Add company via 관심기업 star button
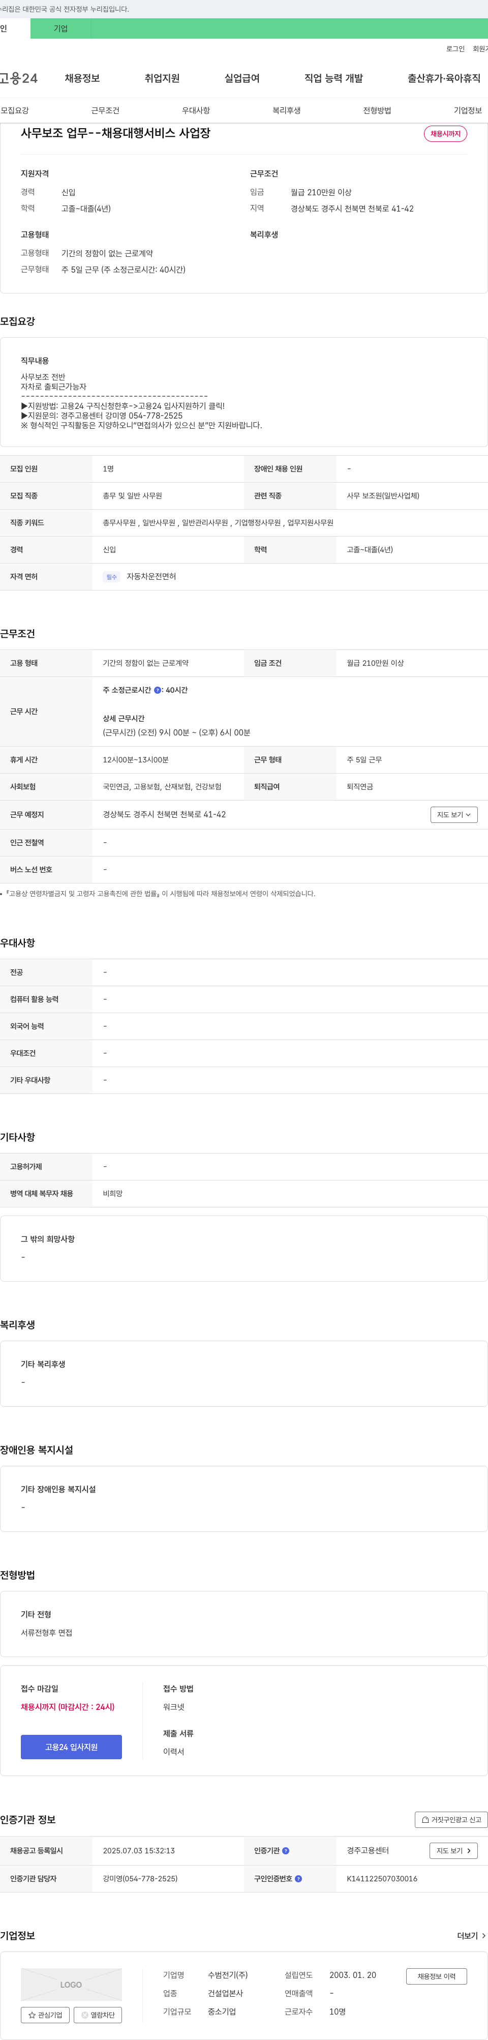 tap(45, 2015)
